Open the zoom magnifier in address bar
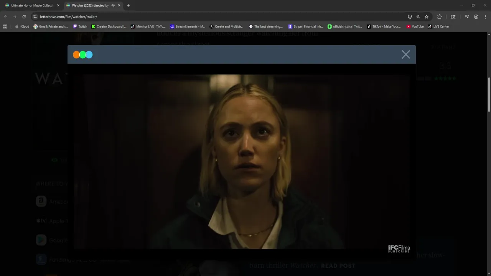Viewport: 491px width, 276px height. pos(418,17)
